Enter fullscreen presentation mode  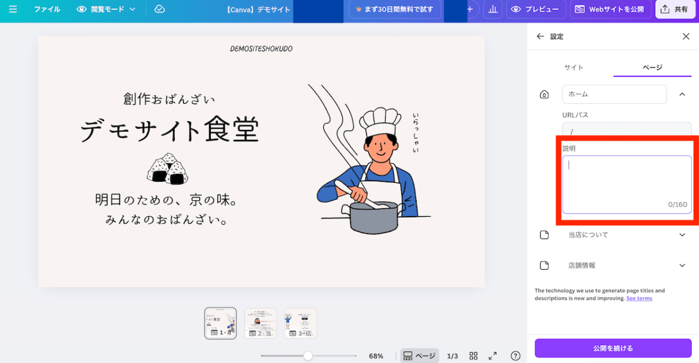point(493,355)
